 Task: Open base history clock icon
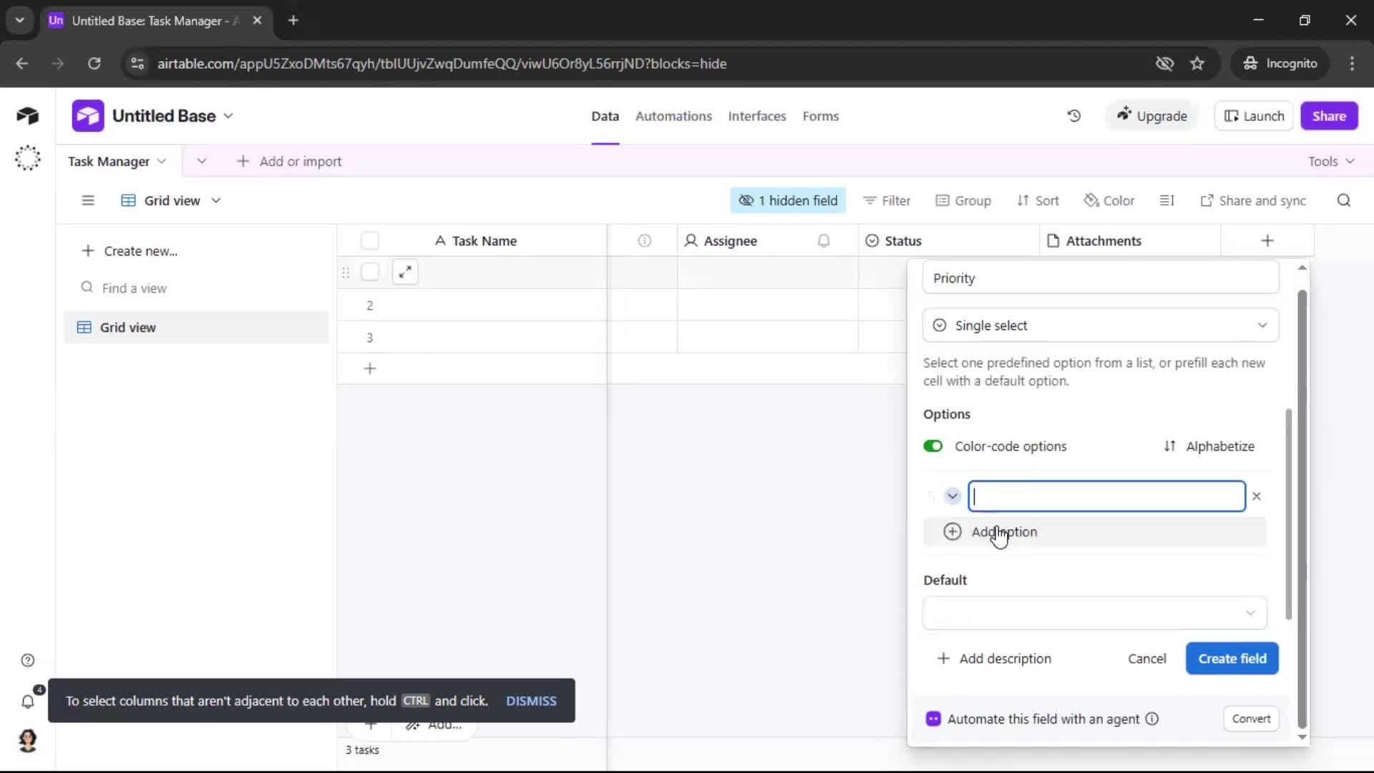[x=1074, y=116]
